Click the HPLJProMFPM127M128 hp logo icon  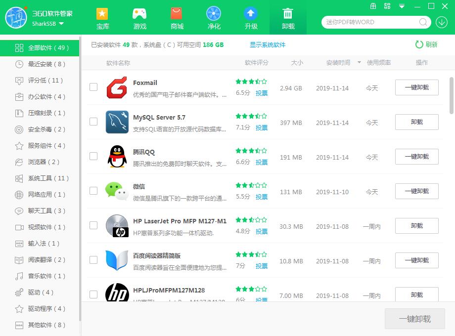pyautogui.click(x=117, y=292)
